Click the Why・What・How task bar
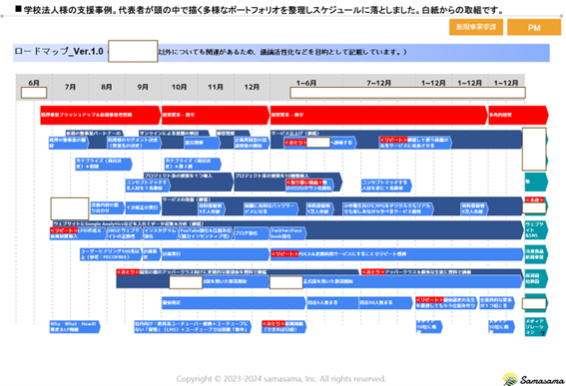566x386 pixels. click(75, 327)
